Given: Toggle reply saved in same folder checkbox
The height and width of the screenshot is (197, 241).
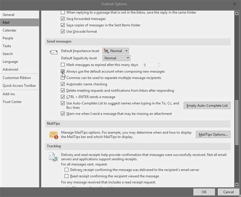Looking at the screenshot, I should 63,12.
